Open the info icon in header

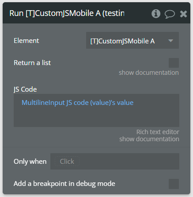pos(156,14)
